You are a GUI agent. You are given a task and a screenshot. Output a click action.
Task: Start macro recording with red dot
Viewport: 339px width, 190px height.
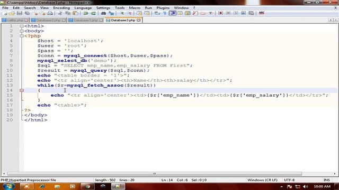coord(220,13)
